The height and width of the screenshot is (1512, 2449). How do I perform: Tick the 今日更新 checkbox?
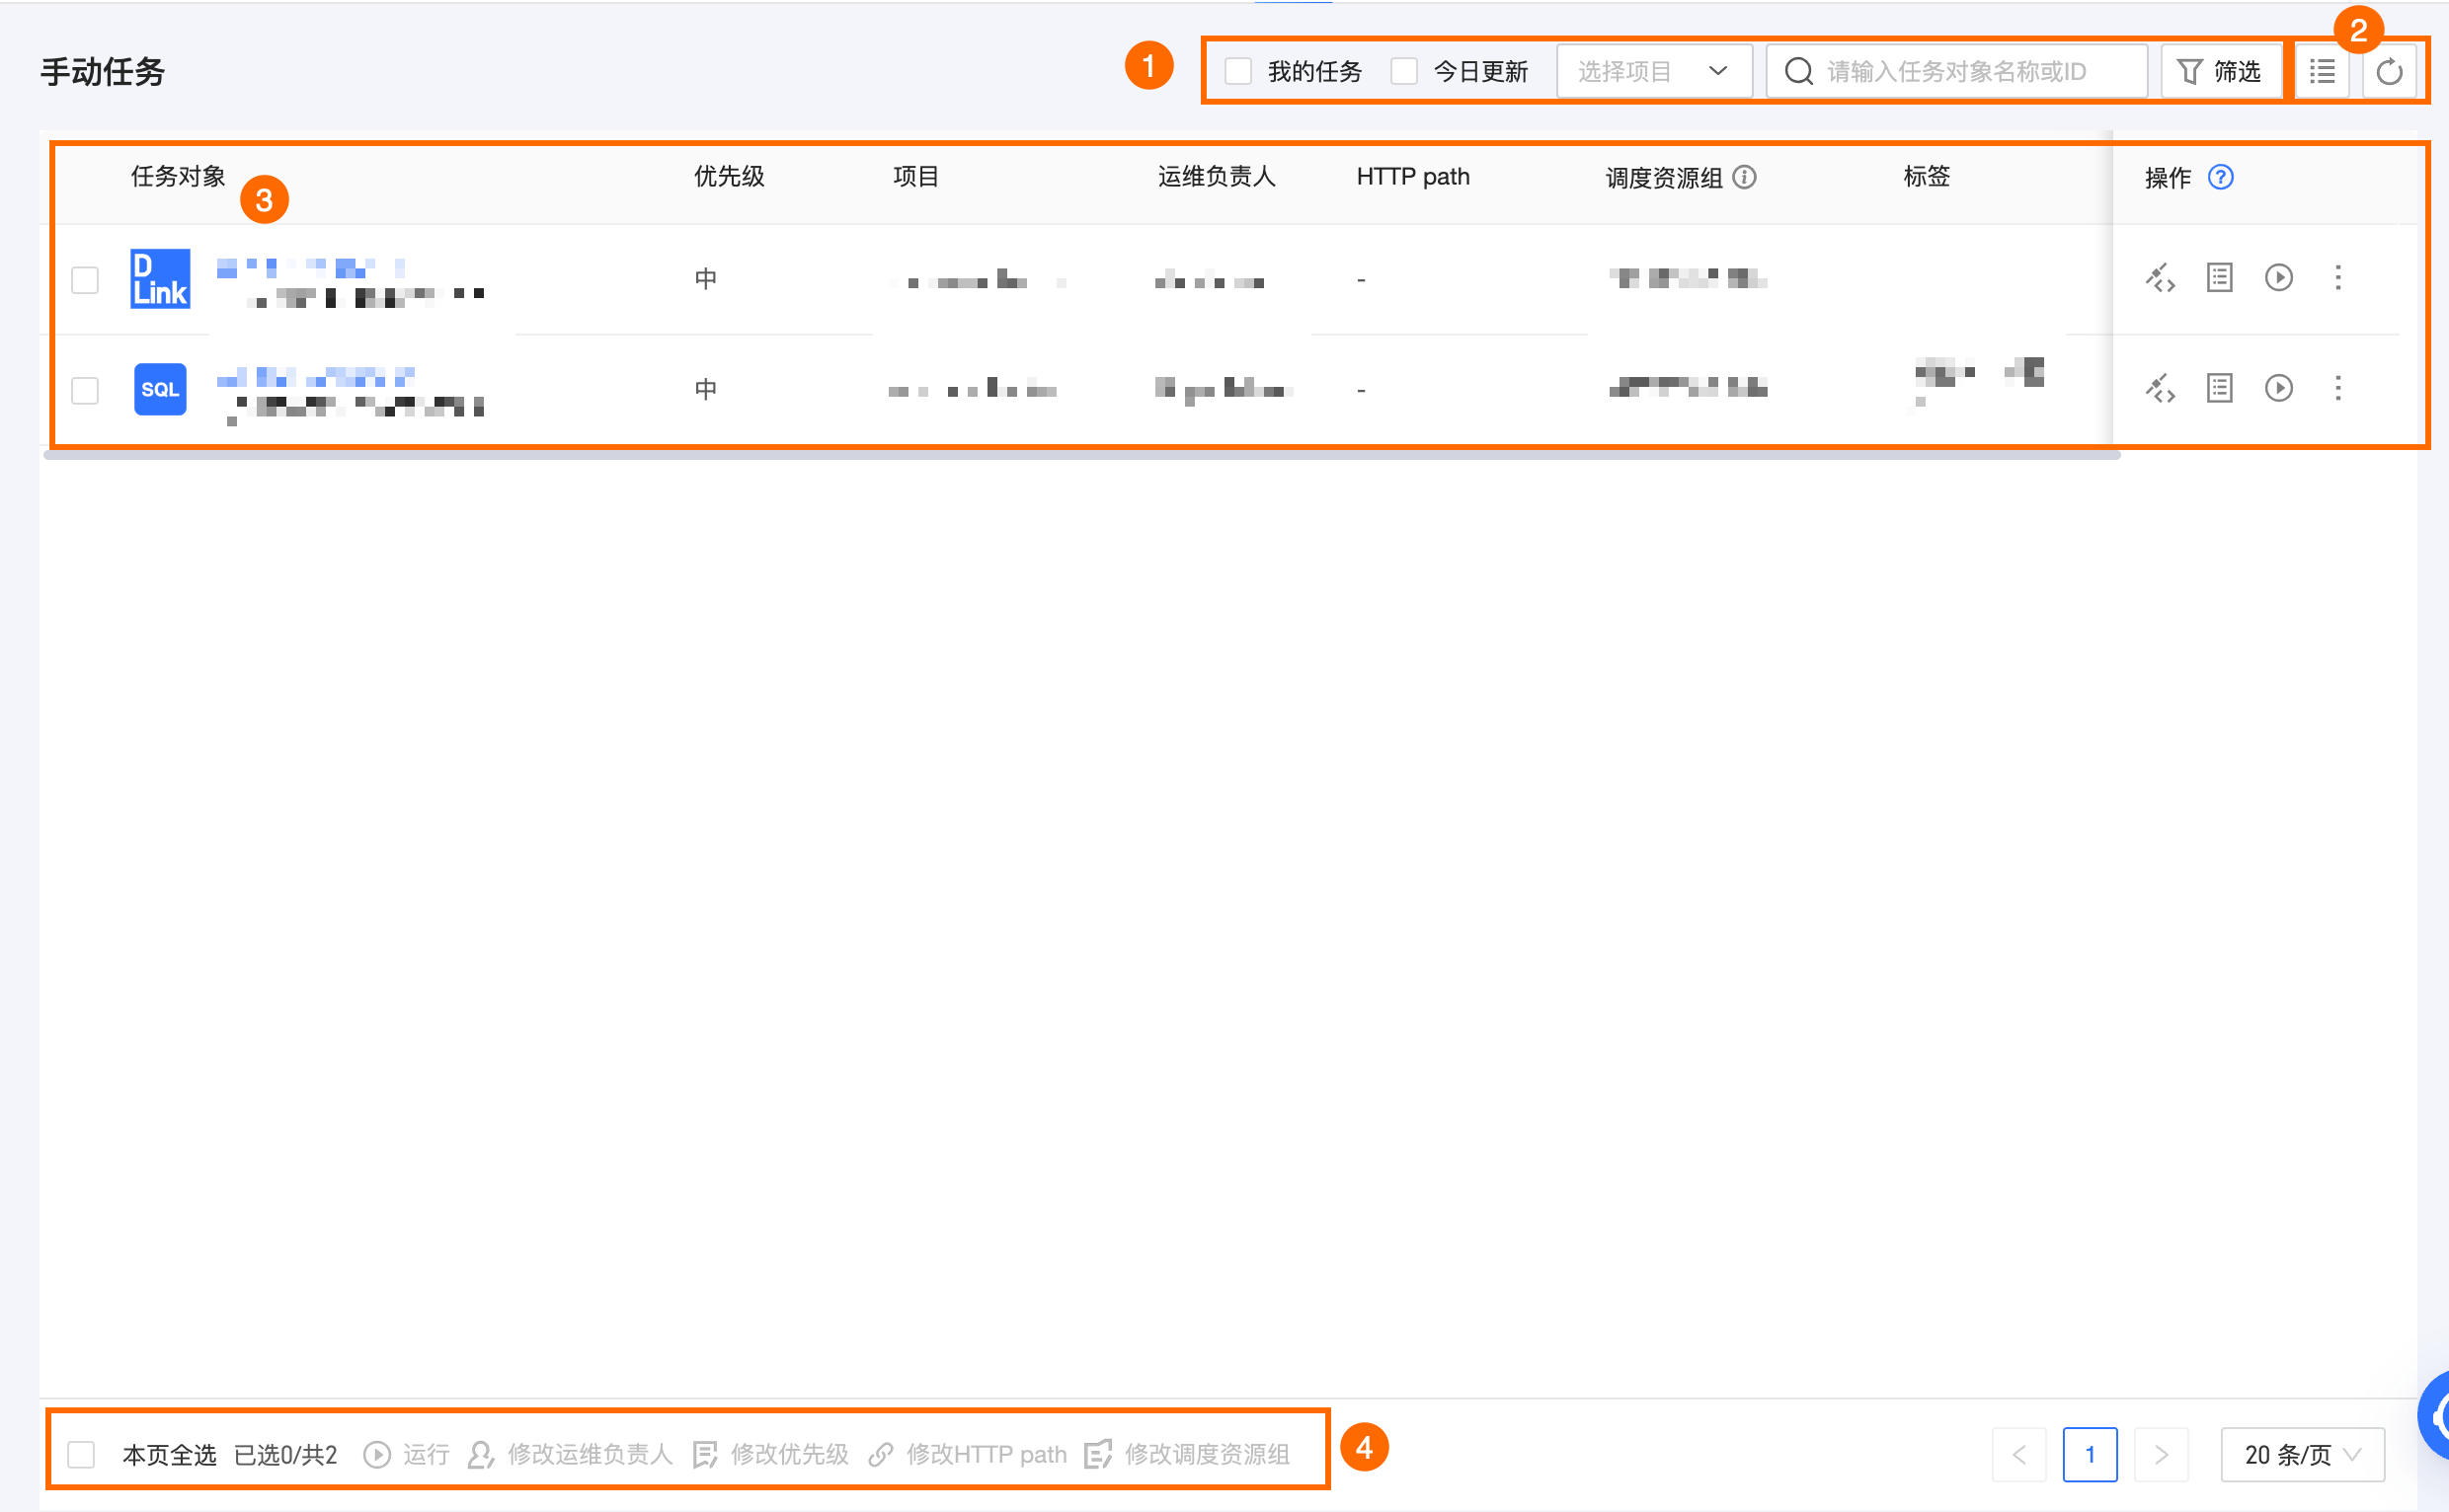(x=1403, y=72)
